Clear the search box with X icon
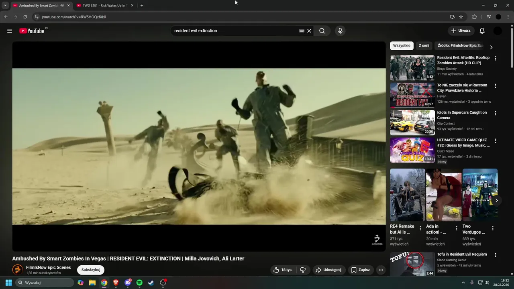This screenshot has width=514, height=289. (309, 31)
